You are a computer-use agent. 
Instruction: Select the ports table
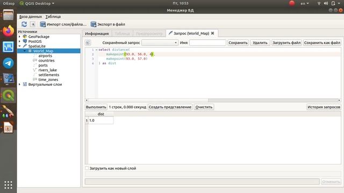[43, 65]
